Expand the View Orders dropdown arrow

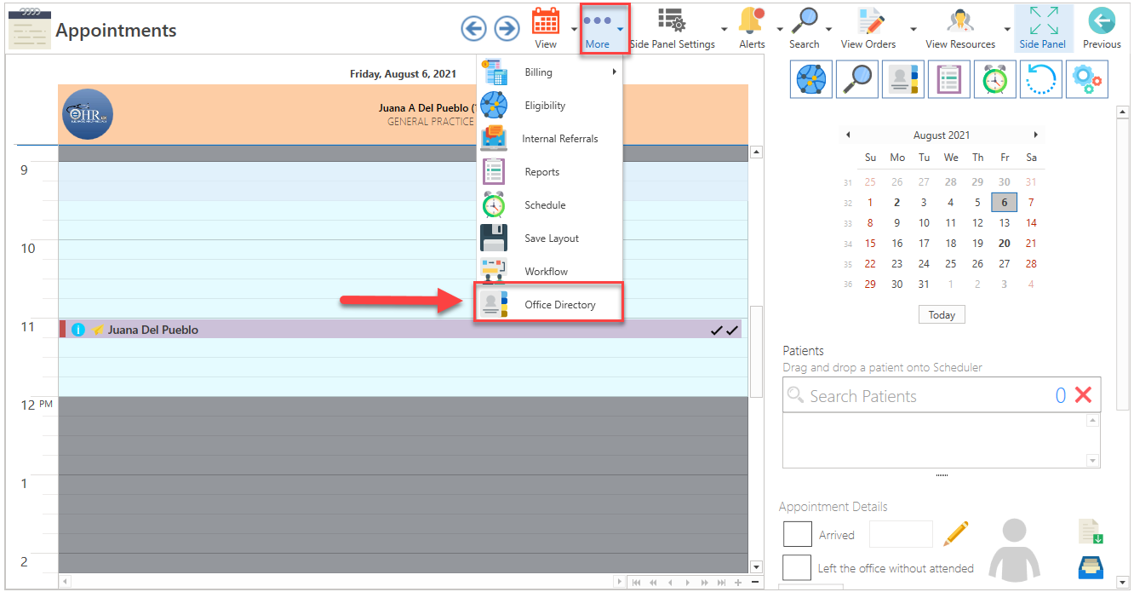tap(913, 29)
